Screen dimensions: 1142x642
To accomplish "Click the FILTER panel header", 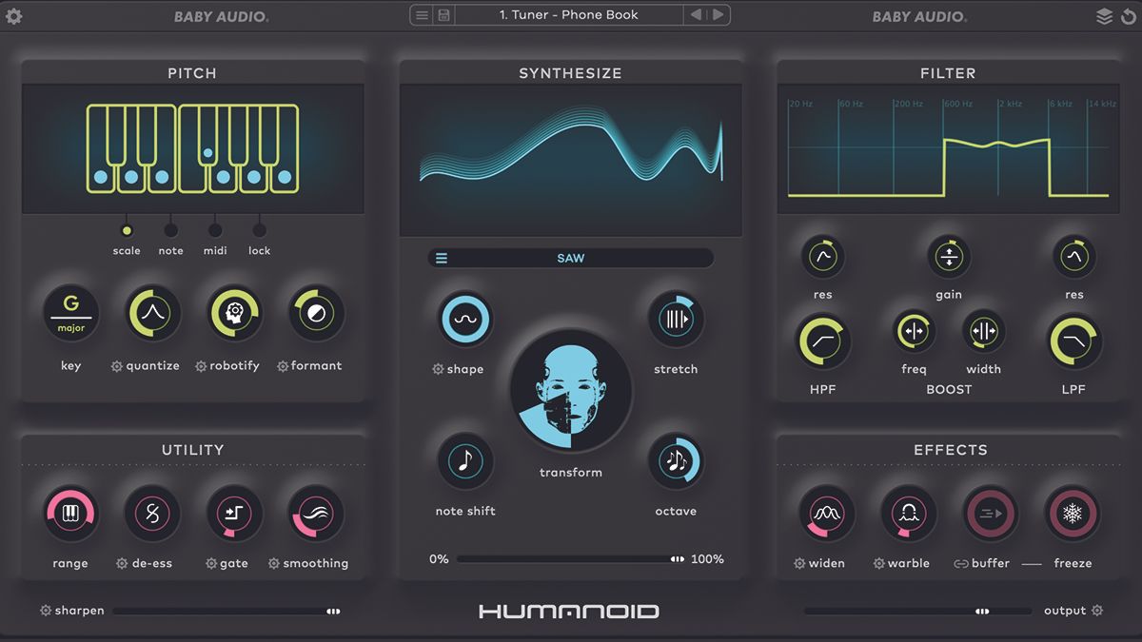I will tap(949, 73).
